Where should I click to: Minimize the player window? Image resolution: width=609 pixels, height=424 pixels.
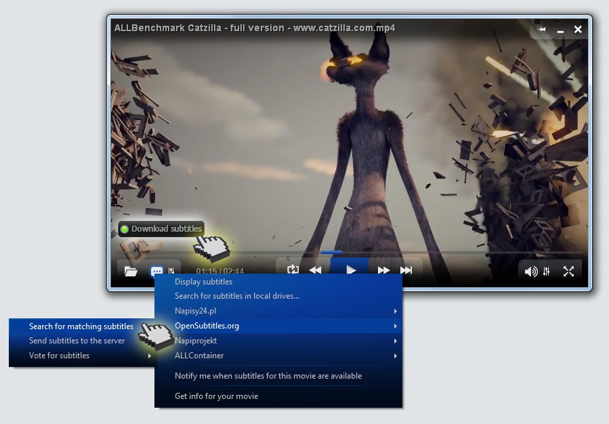tap(560, 30)
